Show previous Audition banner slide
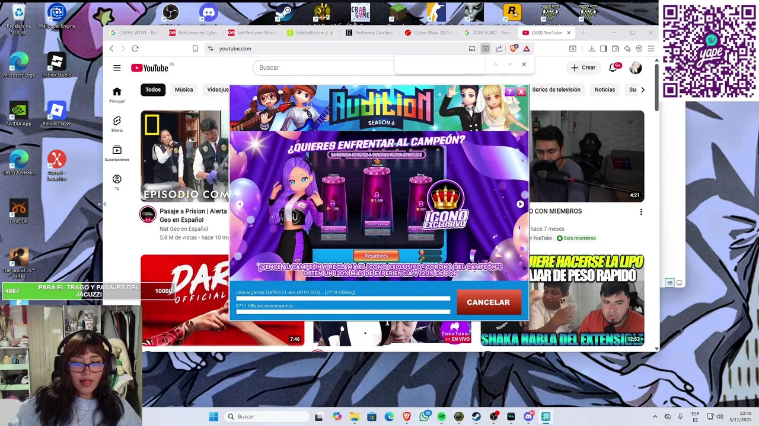 pos(240,204)
